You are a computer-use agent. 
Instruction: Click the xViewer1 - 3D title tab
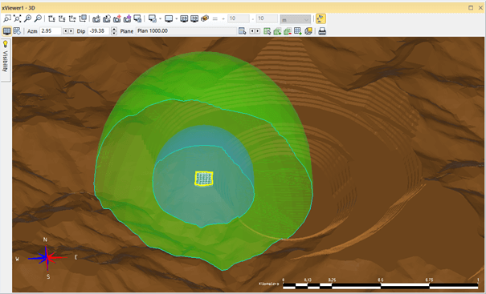pyautogui.click(x=18, y=8)
